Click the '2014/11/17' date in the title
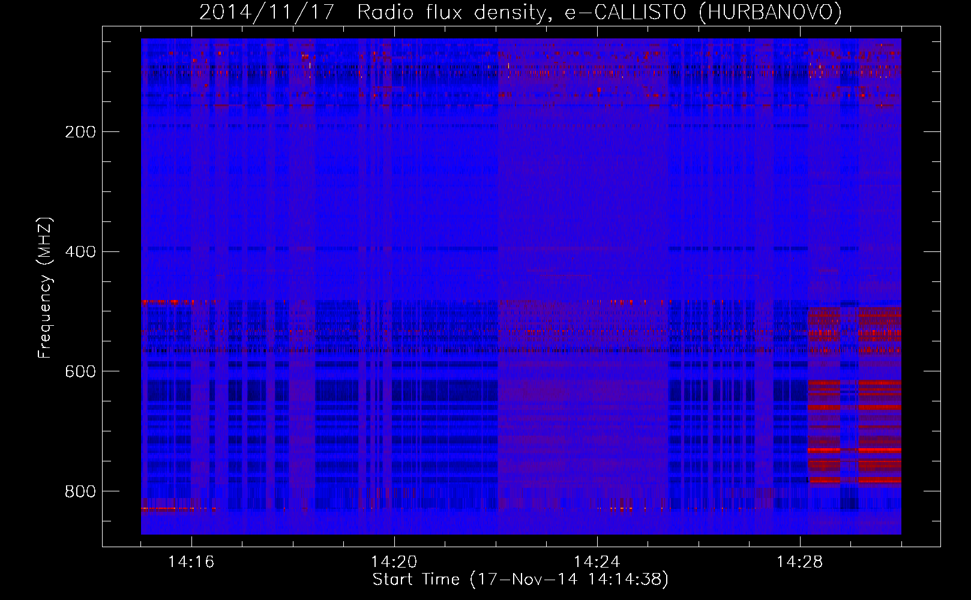971x600 pixels. (266, 13)
